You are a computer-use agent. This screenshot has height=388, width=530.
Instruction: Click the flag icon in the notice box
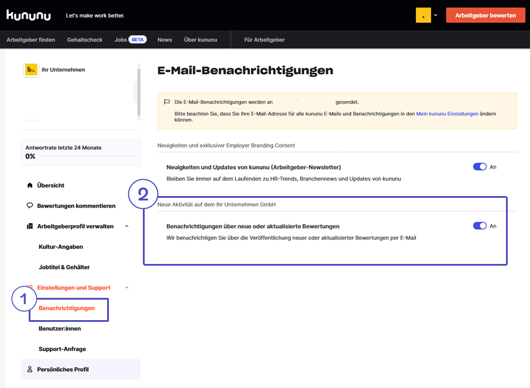pos(167,102)
